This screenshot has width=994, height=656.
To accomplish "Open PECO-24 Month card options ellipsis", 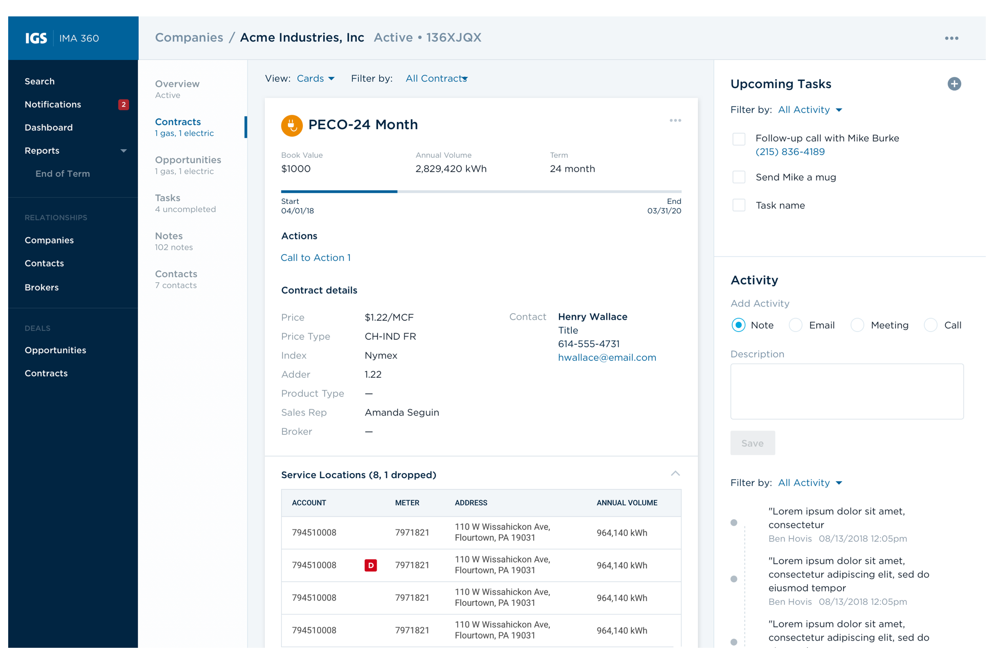I will click(675, 120).
